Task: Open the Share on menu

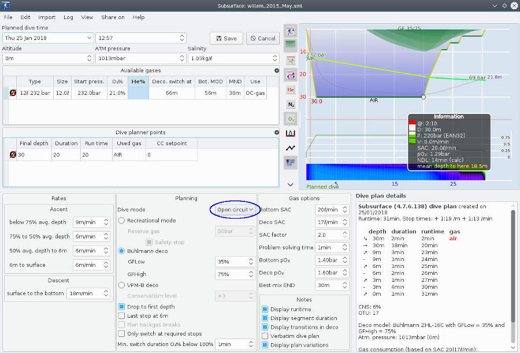Action: (113, 17)
